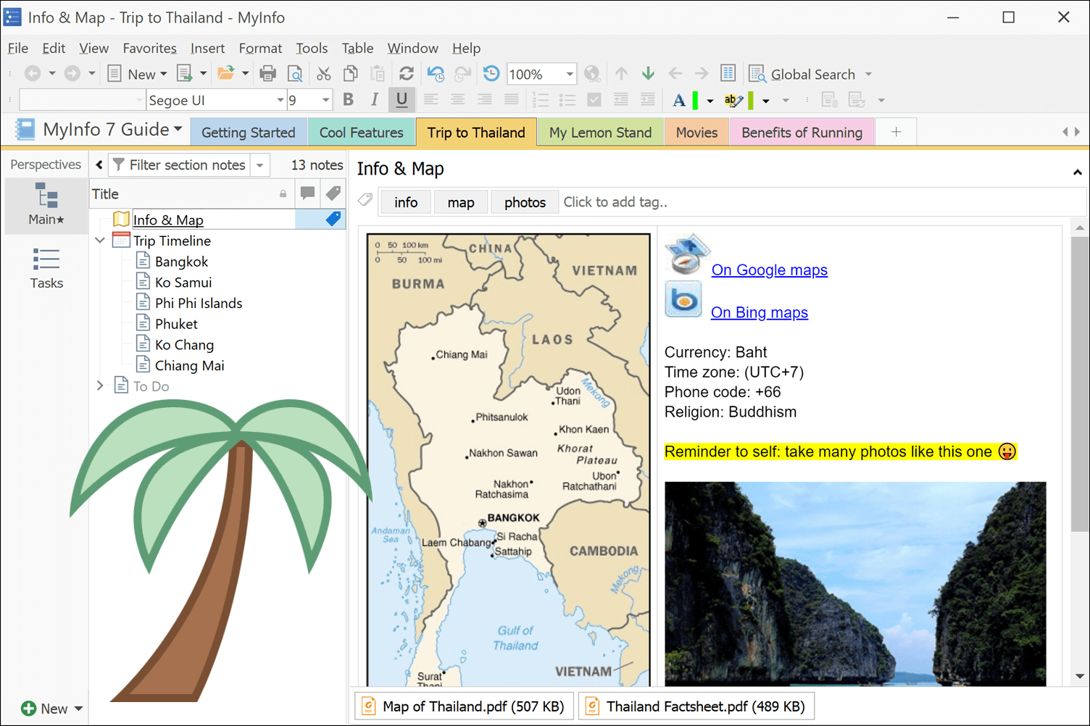Open the Map of Thailand.pdf attachment
This screenshot has height=726, width=1090.
(464, 705)
